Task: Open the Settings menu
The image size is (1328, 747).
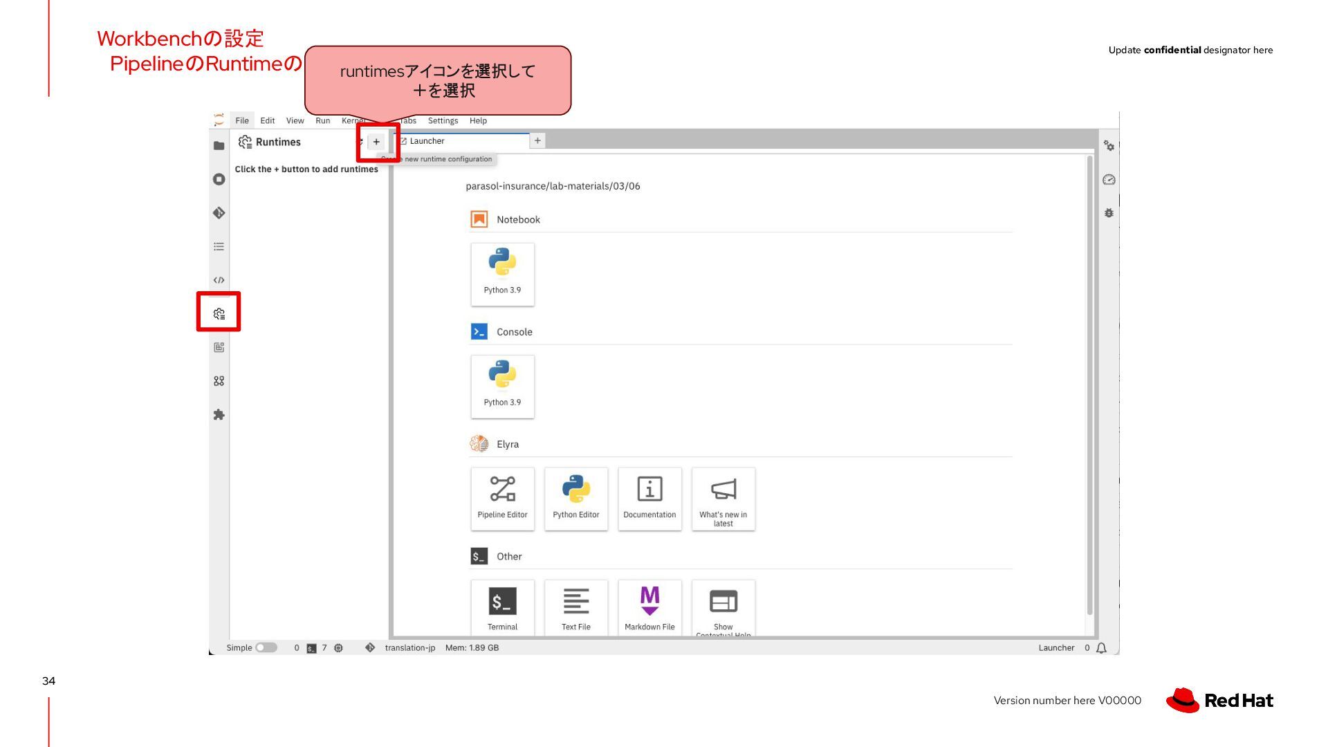Action: [x=443, y=120]
